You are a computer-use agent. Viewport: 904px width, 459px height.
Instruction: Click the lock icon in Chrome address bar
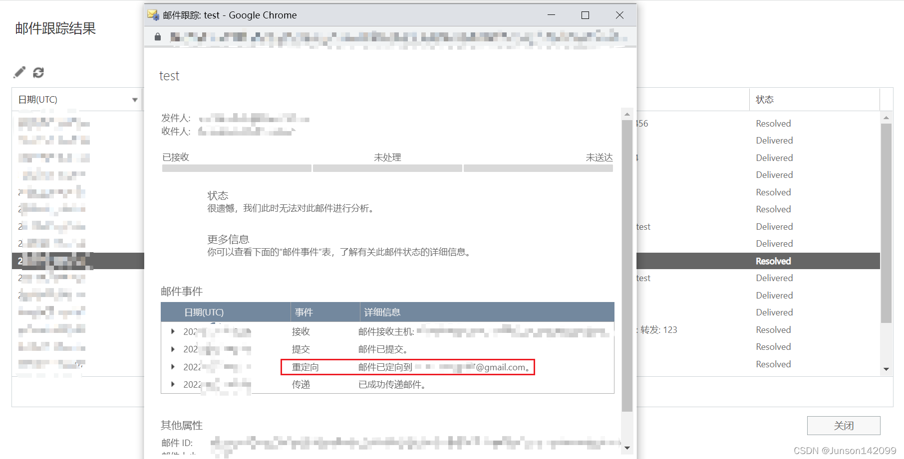pos(158,37)
